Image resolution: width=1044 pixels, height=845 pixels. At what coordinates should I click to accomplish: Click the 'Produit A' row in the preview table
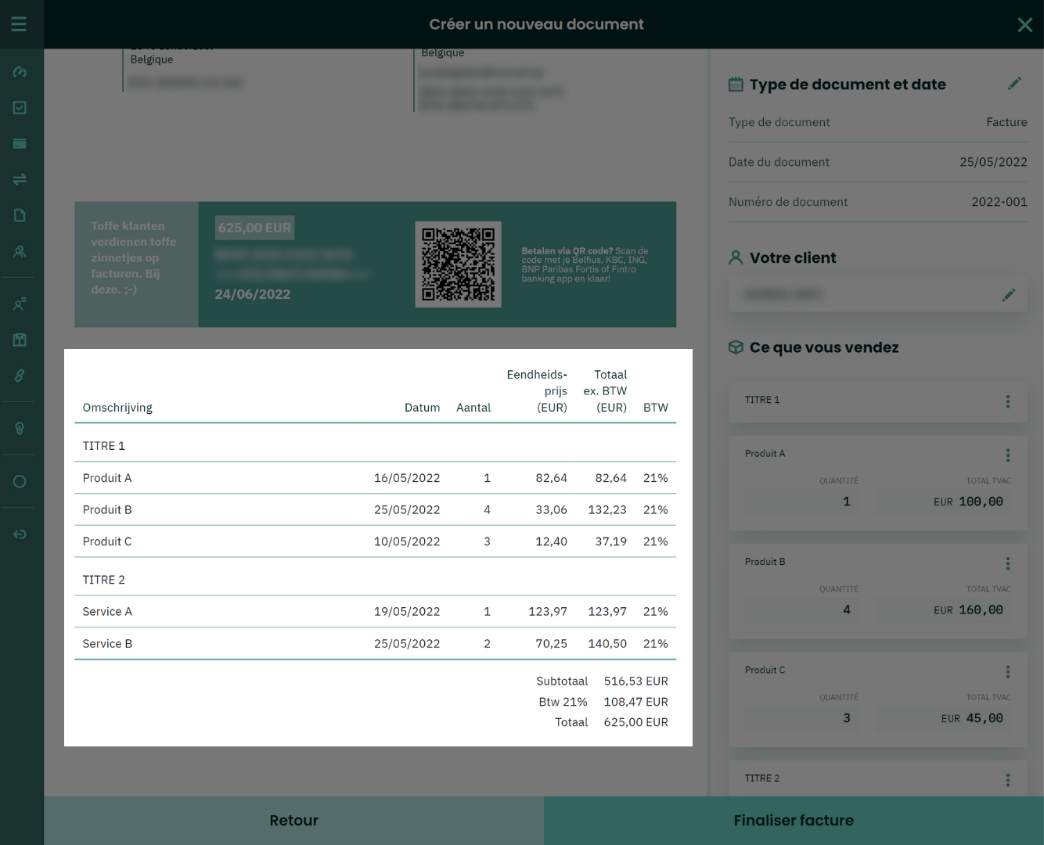coord(375,478)
